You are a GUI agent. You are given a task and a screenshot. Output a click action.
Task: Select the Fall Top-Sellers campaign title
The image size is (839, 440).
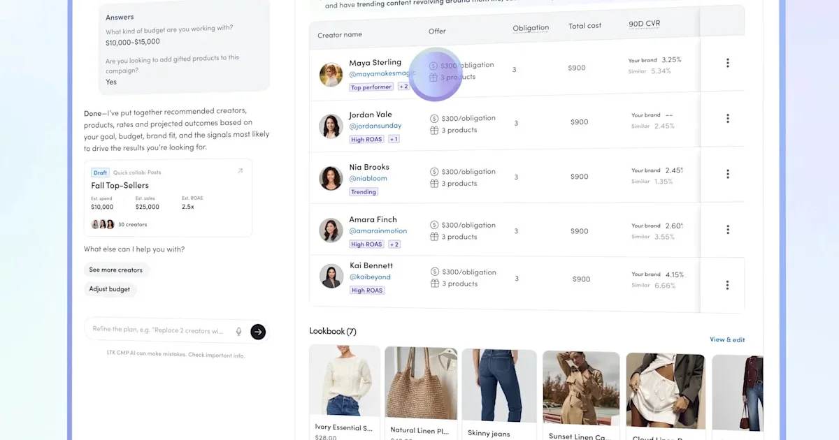(120, 186)
